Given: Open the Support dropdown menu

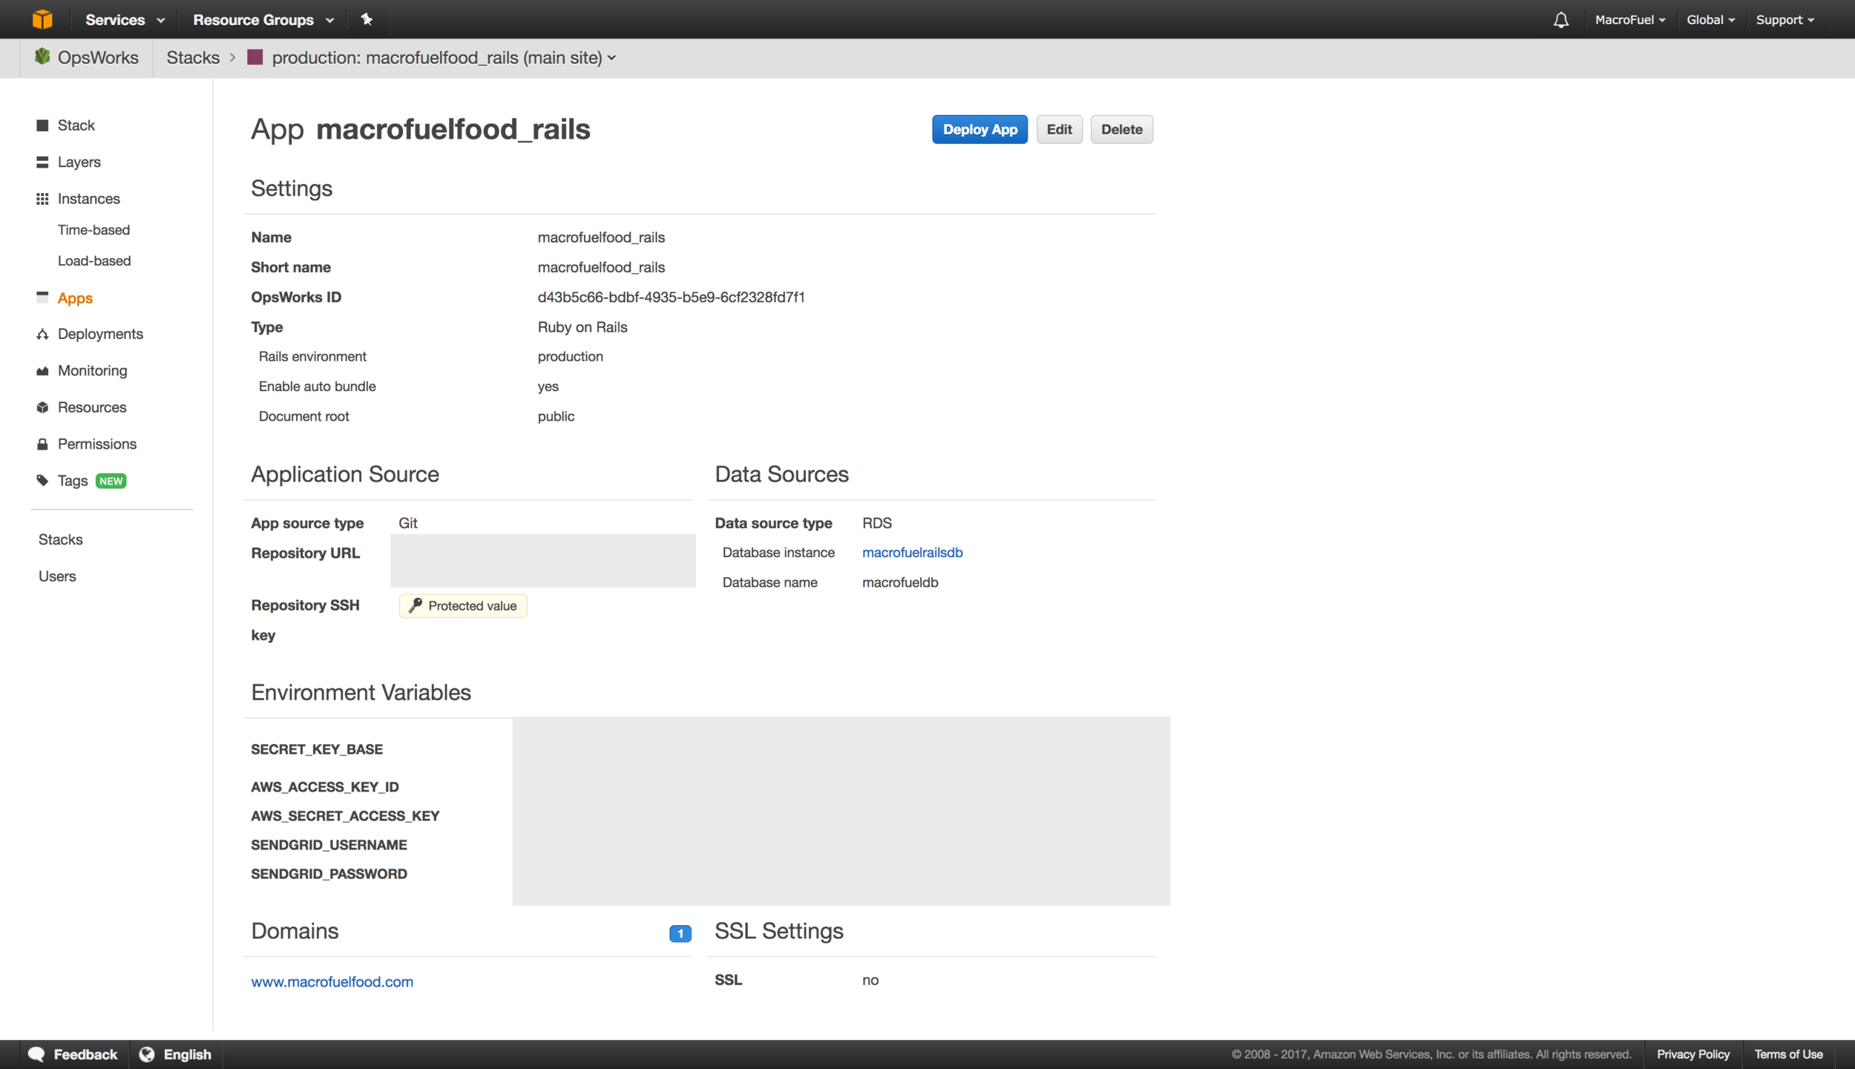Looking at the screenshot, I should (x=1785, y=20).
